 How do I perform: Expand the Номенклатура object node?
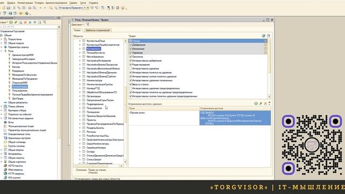pyautogui.click(x=80, y=80)
